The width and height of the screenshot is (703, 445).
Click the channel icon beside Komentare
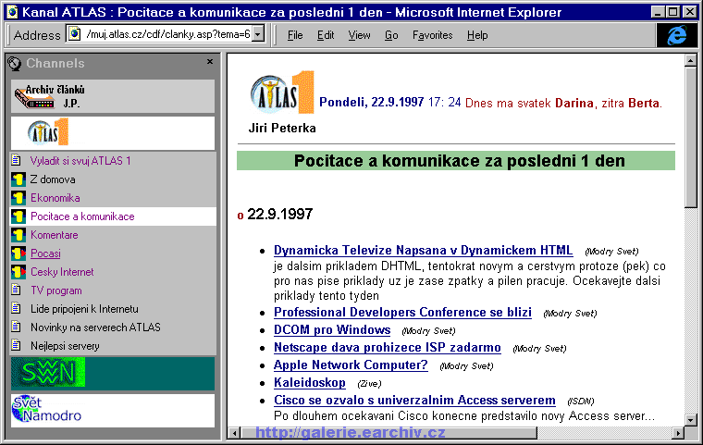(x=18, y=235)
